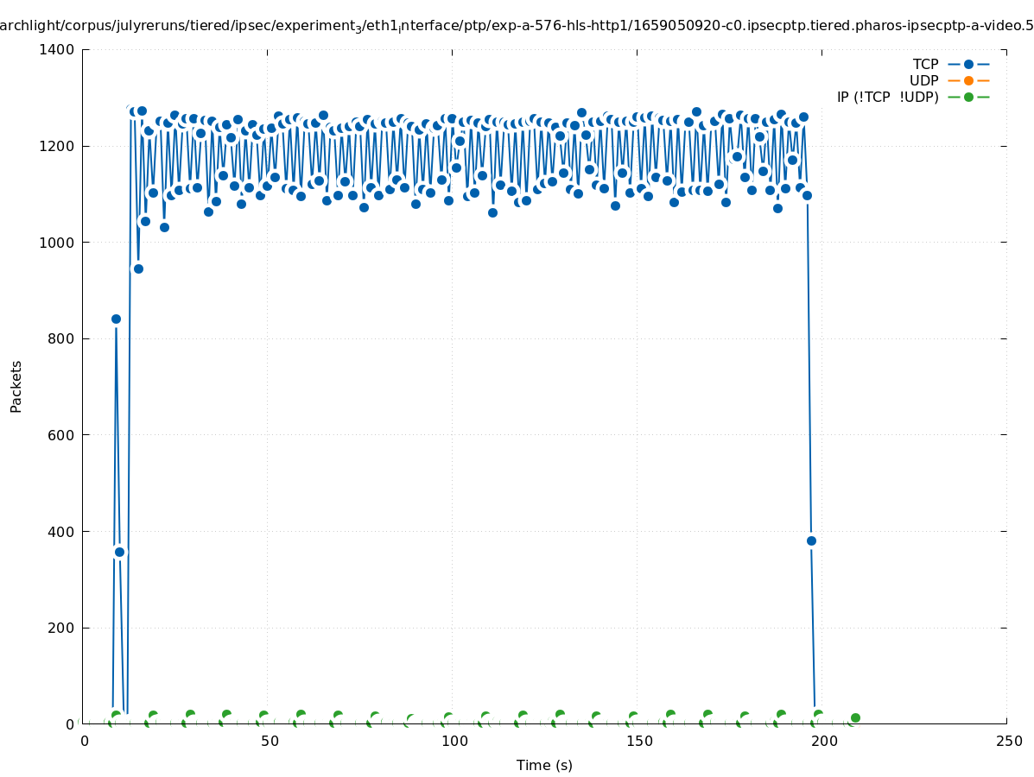Viewport: 1034px width, 777px height.
Task: Click the TCP data point near 380 packets
Action: pyautogui.click(x=811, y=540)
